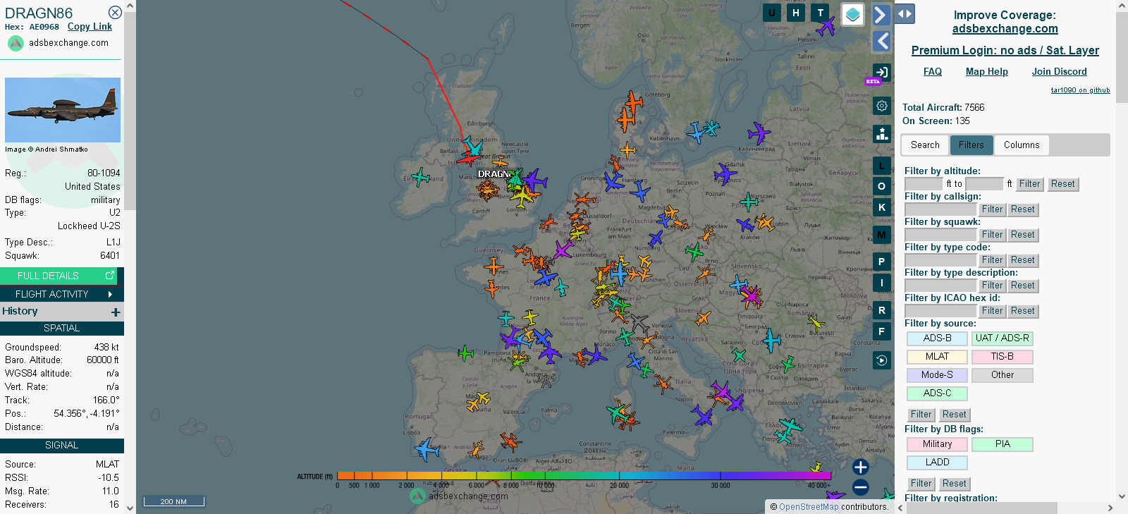This screenshot has height=514, width=1128.
Task: Toggle the O map option button
Action: pos(882,186)
